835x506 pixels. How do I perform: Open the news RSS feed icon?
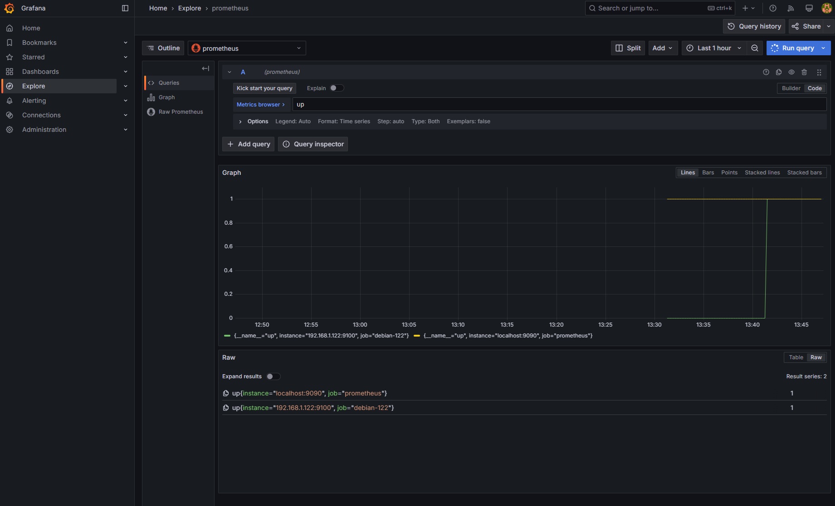tap(791, 8)
